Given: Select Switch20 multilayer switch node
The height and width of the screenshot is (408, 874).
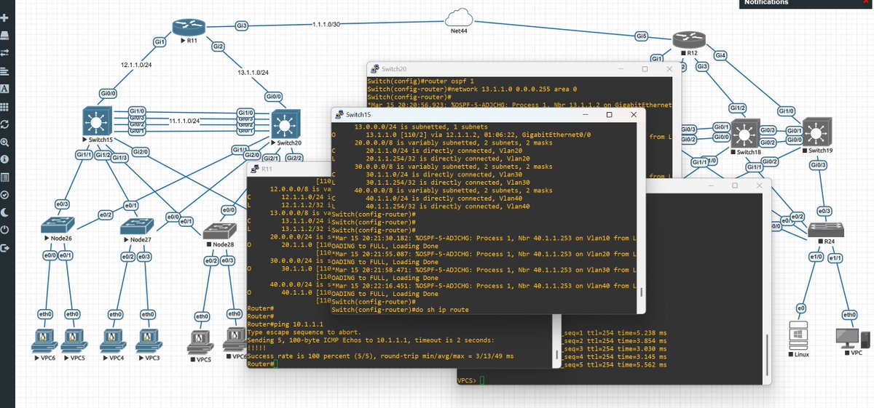Looking at the screenshot, I should 285,126.
